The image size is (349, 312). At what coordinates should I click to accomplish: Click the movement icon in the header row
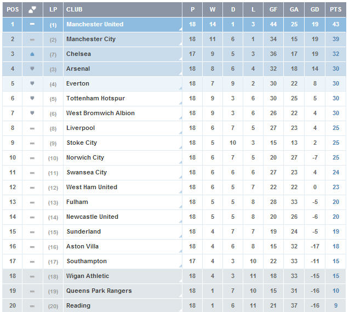coord(32,10)
